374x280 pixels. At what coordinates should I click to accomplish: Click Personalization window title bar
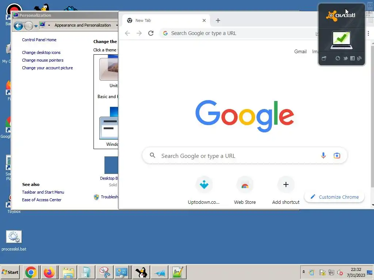[x=65, y=15]
